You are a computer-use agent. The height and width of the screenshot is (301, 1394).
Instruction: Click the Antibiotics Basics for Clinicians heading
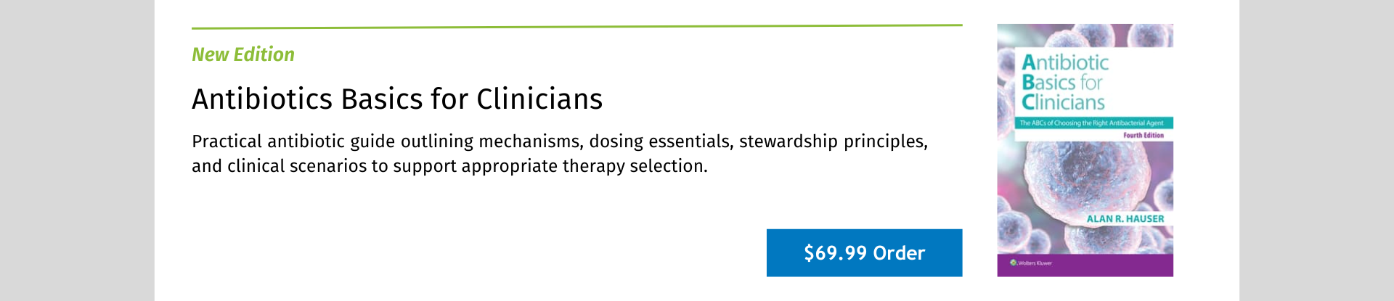coord(397,99)
